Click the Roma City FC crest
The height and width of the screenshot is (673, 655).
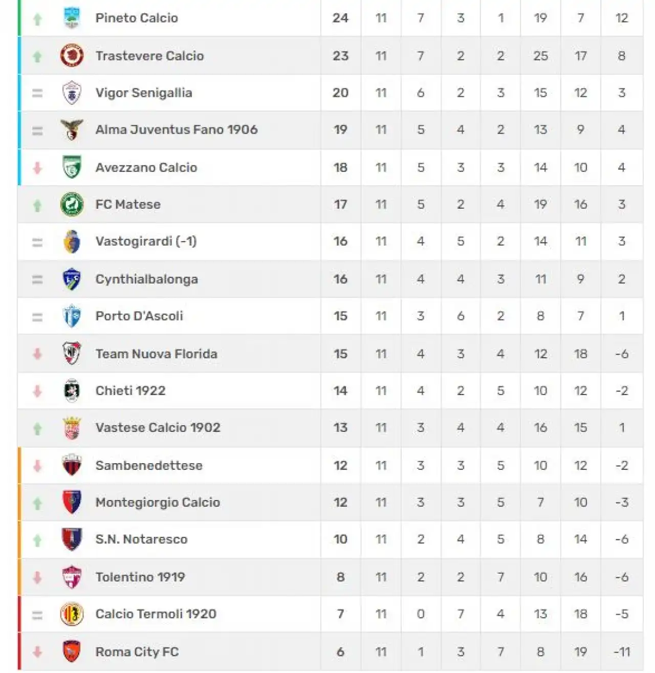(x=72, y=652)
